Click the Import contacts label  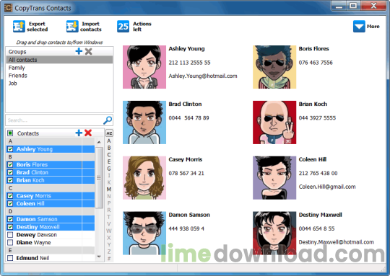click(91, 27)
